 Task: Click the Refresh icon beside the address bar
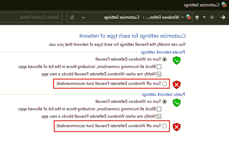(x=72, y=17)
